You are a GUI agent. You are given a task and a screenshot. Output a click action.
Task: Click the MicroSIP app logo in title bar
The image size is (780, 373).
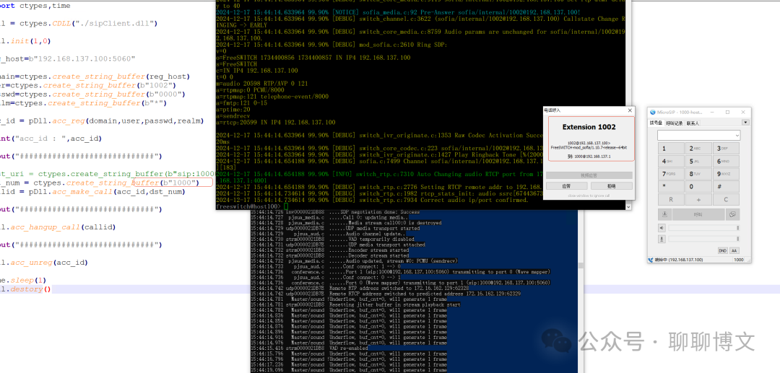click(x=653, y=113)
